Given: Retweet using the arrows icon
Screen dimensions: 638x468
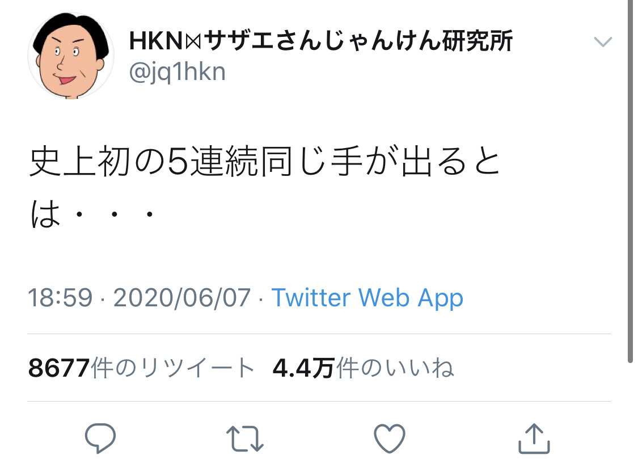Looking at the screenshot, I should click(x=245, y=439).
